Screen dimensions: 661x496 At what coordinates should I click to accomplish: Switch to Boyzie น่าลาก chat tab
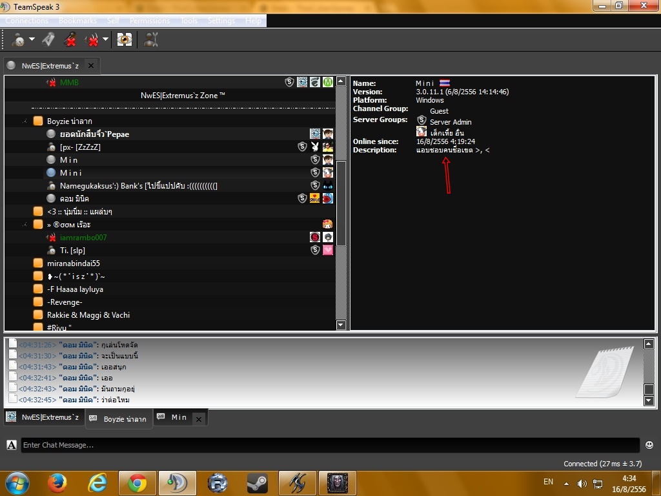click(119, 418)
